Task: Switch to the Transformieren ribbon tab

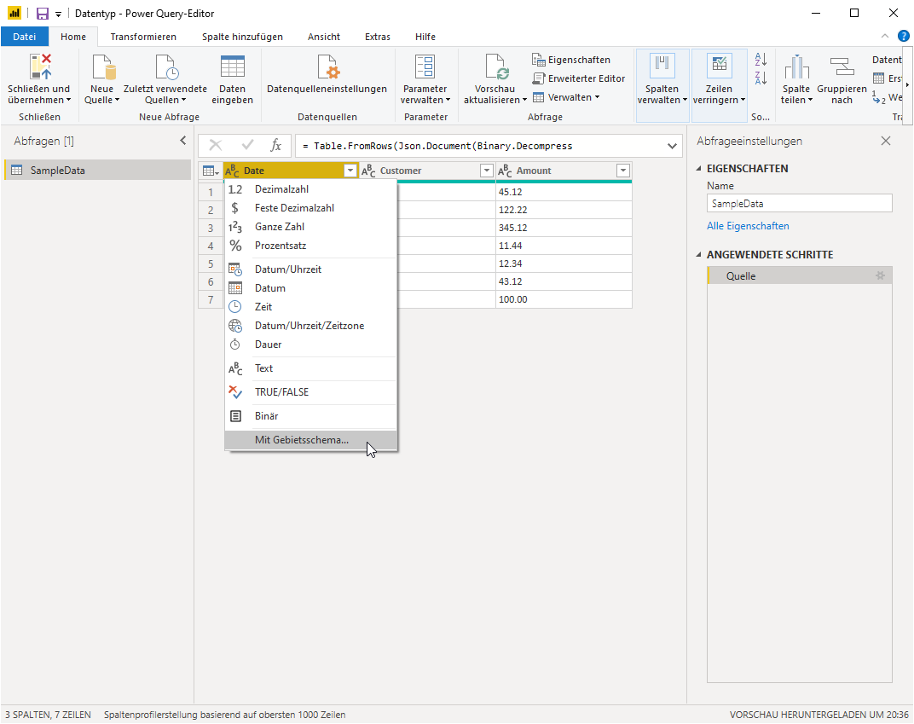Action: click(143, 37)
